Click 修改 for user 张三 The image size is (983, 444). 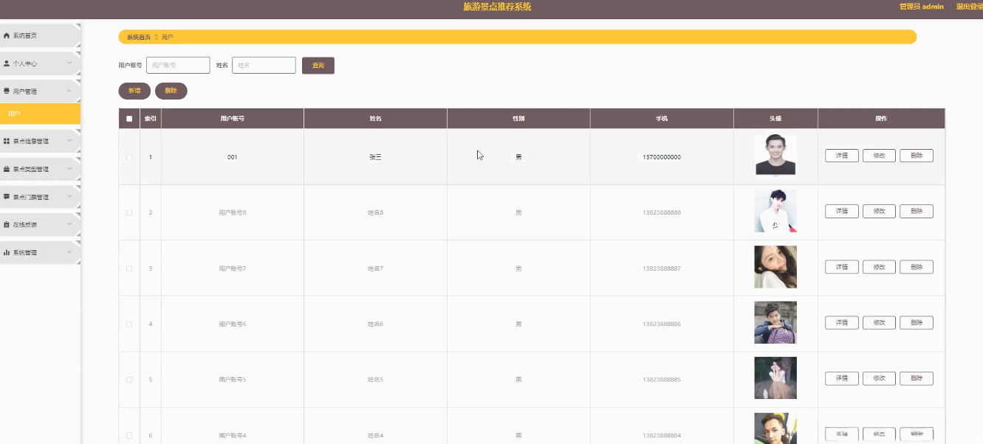pyautogui.click(x=879, y=156)
